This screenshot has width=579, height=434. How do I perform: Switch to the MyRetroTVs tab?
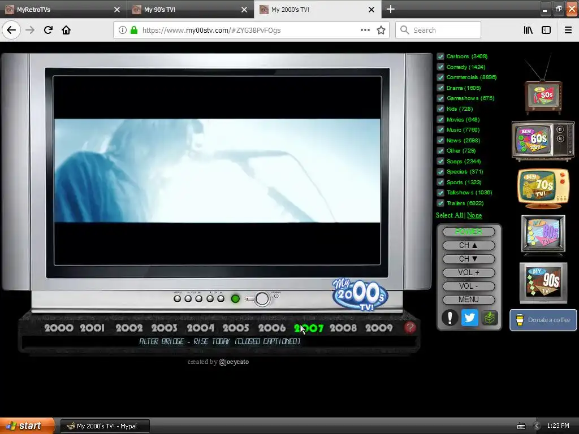point(63,9)
